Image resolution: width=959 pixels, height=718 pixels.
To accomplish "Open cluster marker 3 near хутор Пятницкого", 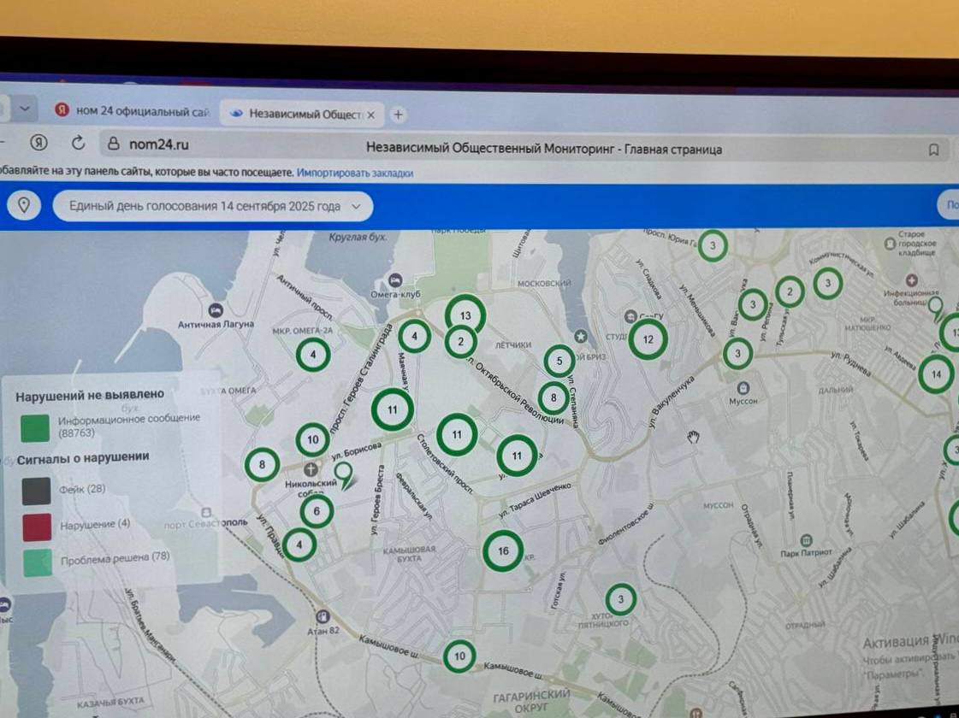I will [621, 599].
